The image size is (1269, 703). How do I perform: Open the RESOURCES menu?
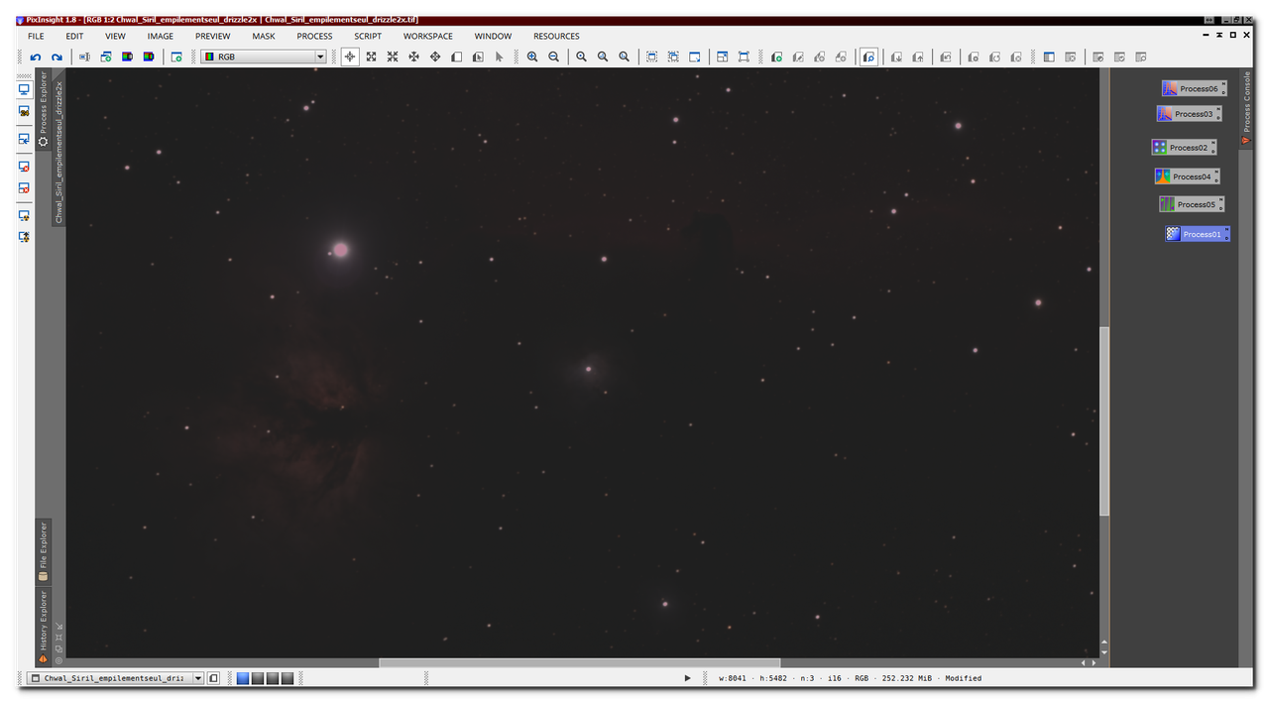click(x=556, y=36)
